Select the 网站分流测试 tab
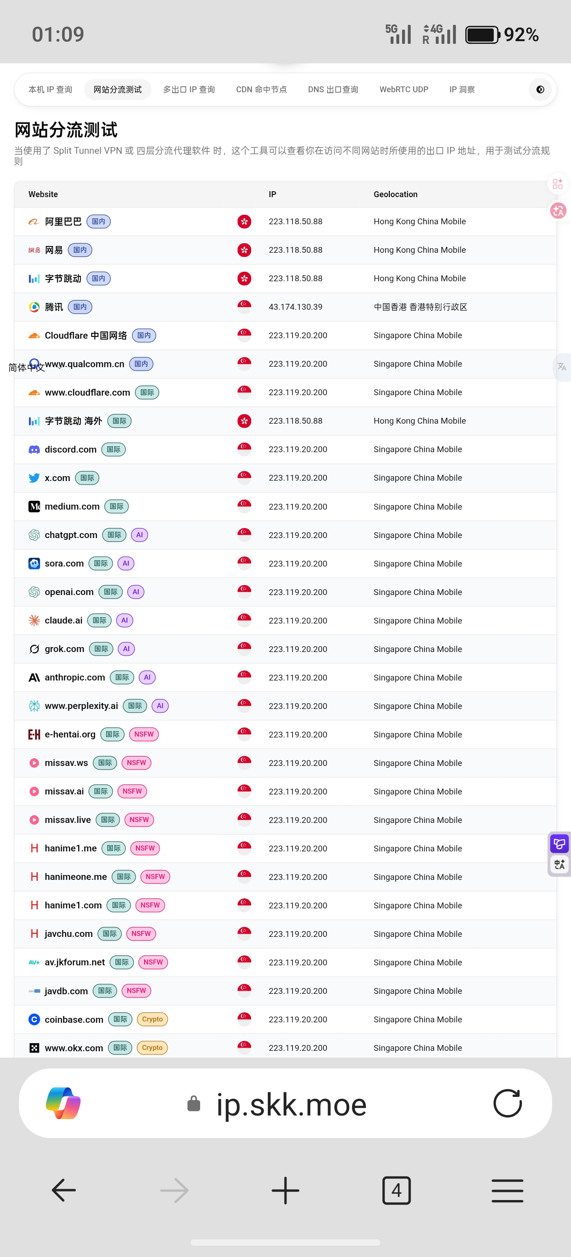This screenshot has width=571, height=1257. (117, 89)
